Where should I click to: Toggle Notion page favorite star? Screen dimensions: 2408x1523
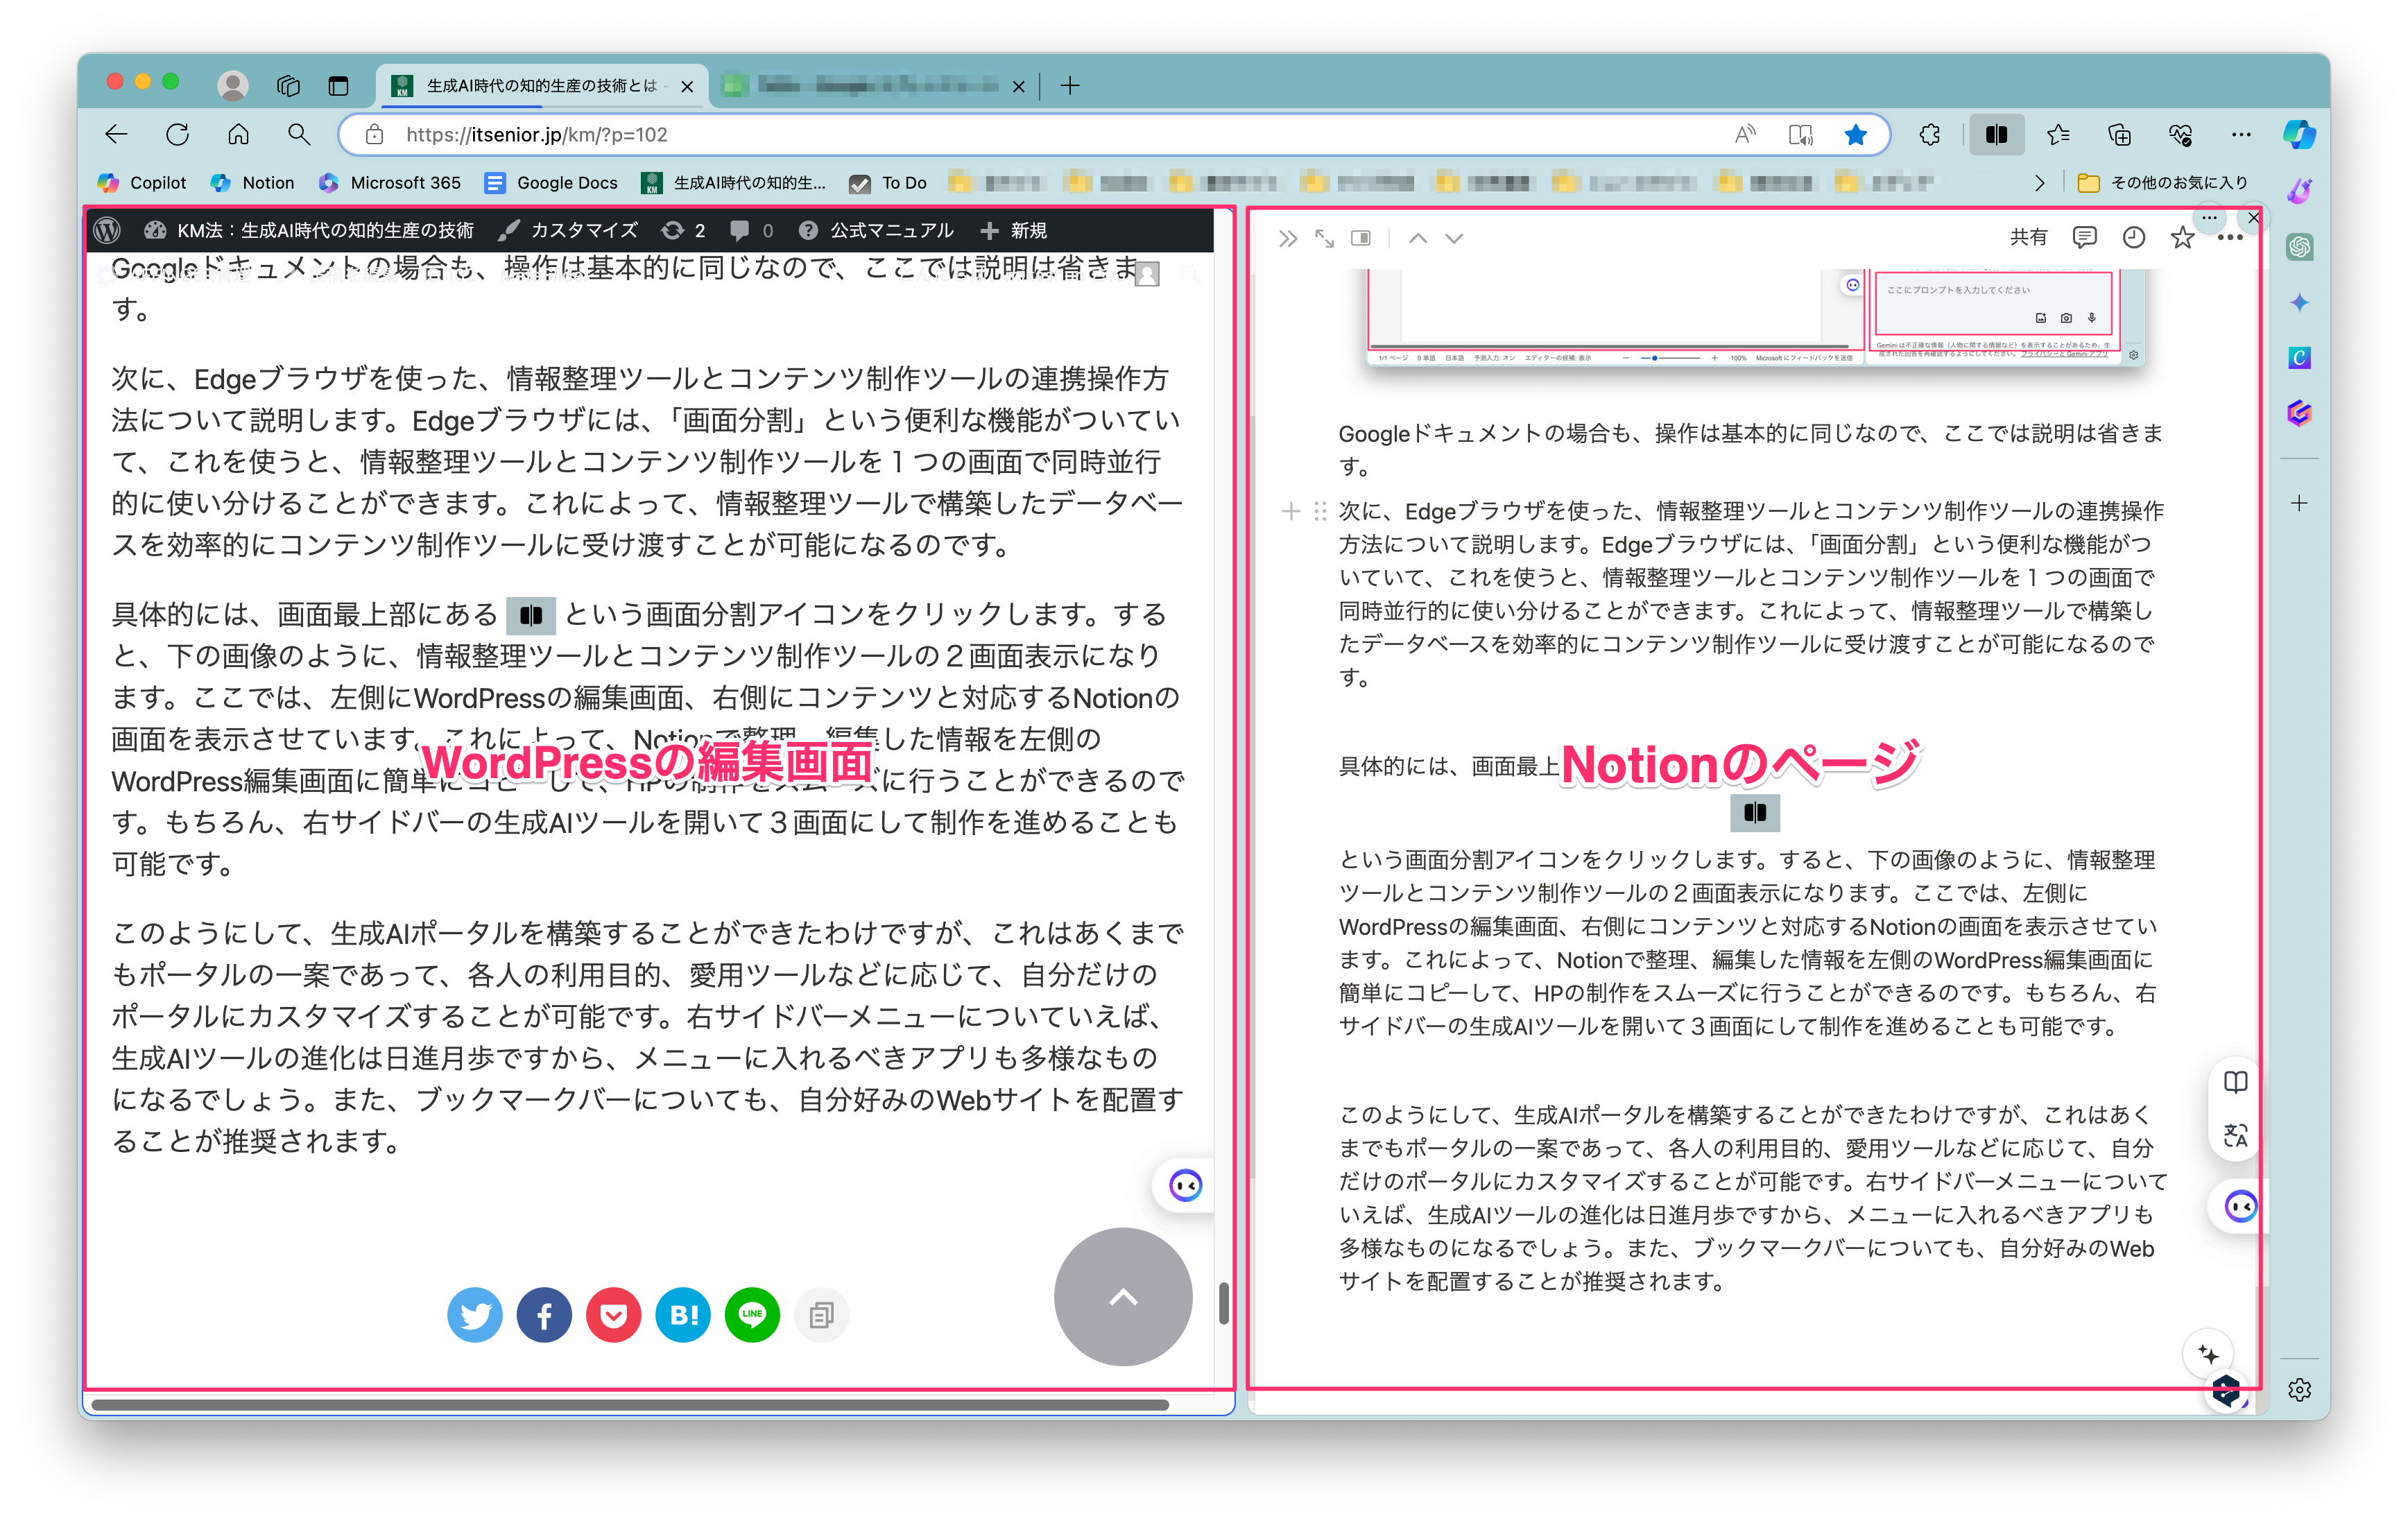tap(2182, 238)
